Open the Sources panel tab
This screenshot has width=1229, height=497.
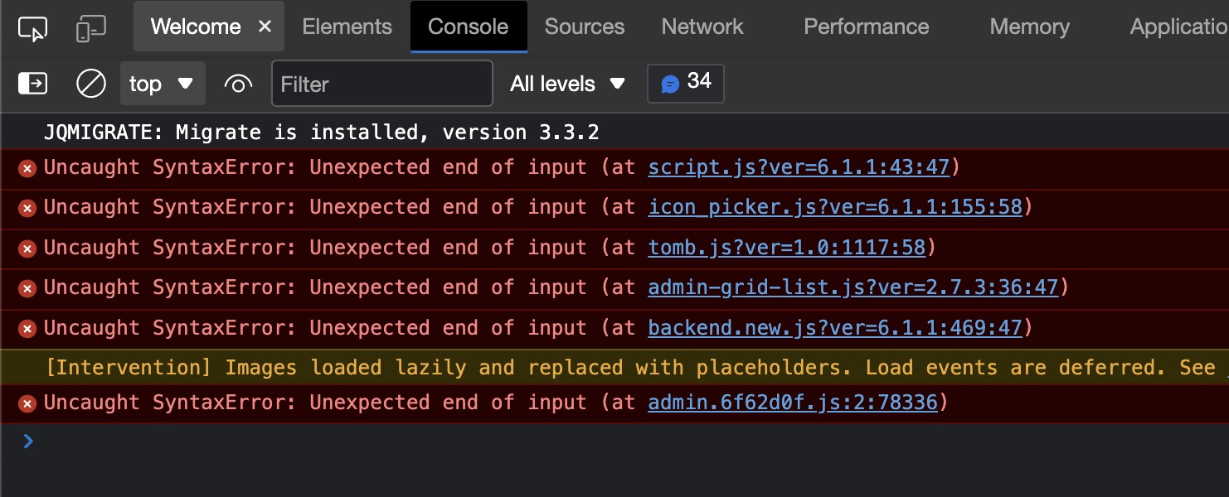(584, 27)
